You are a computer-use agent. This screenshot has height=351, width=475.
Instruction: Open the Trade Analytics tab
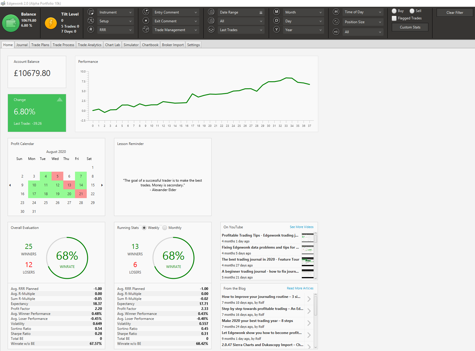pos(90,45)
